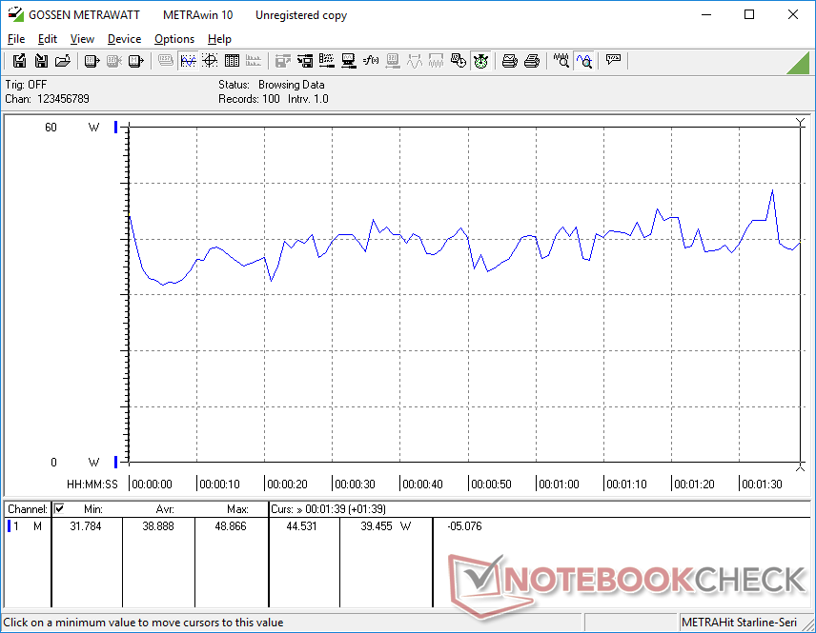Screen dimensions: 816x633
Task: Click the import-to-disk floppy icon
Action: [x=41, y=61]
